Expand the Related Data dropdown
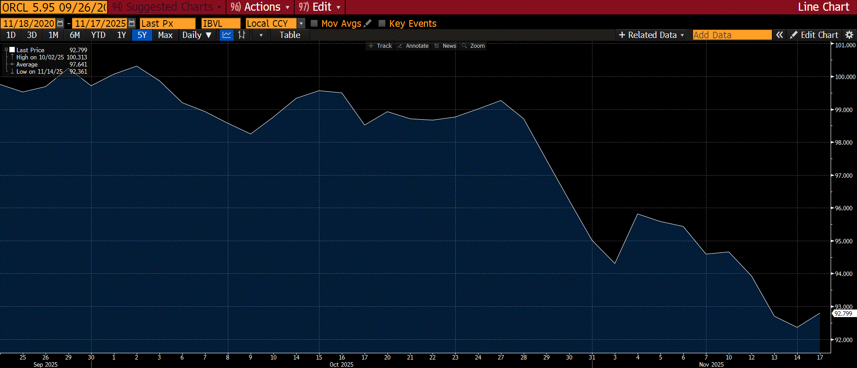857x368 pixels. point(651,35)
